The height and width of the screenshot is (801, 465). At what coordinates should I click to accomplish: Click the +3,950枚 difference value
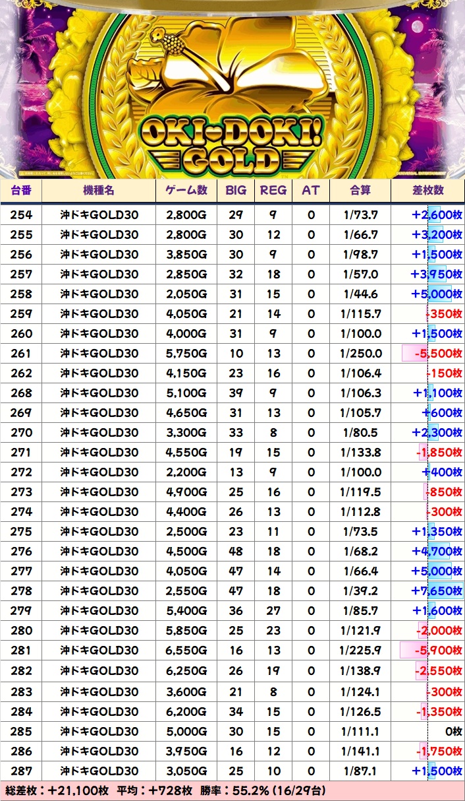pyautogui.click(x=436, y=274)
